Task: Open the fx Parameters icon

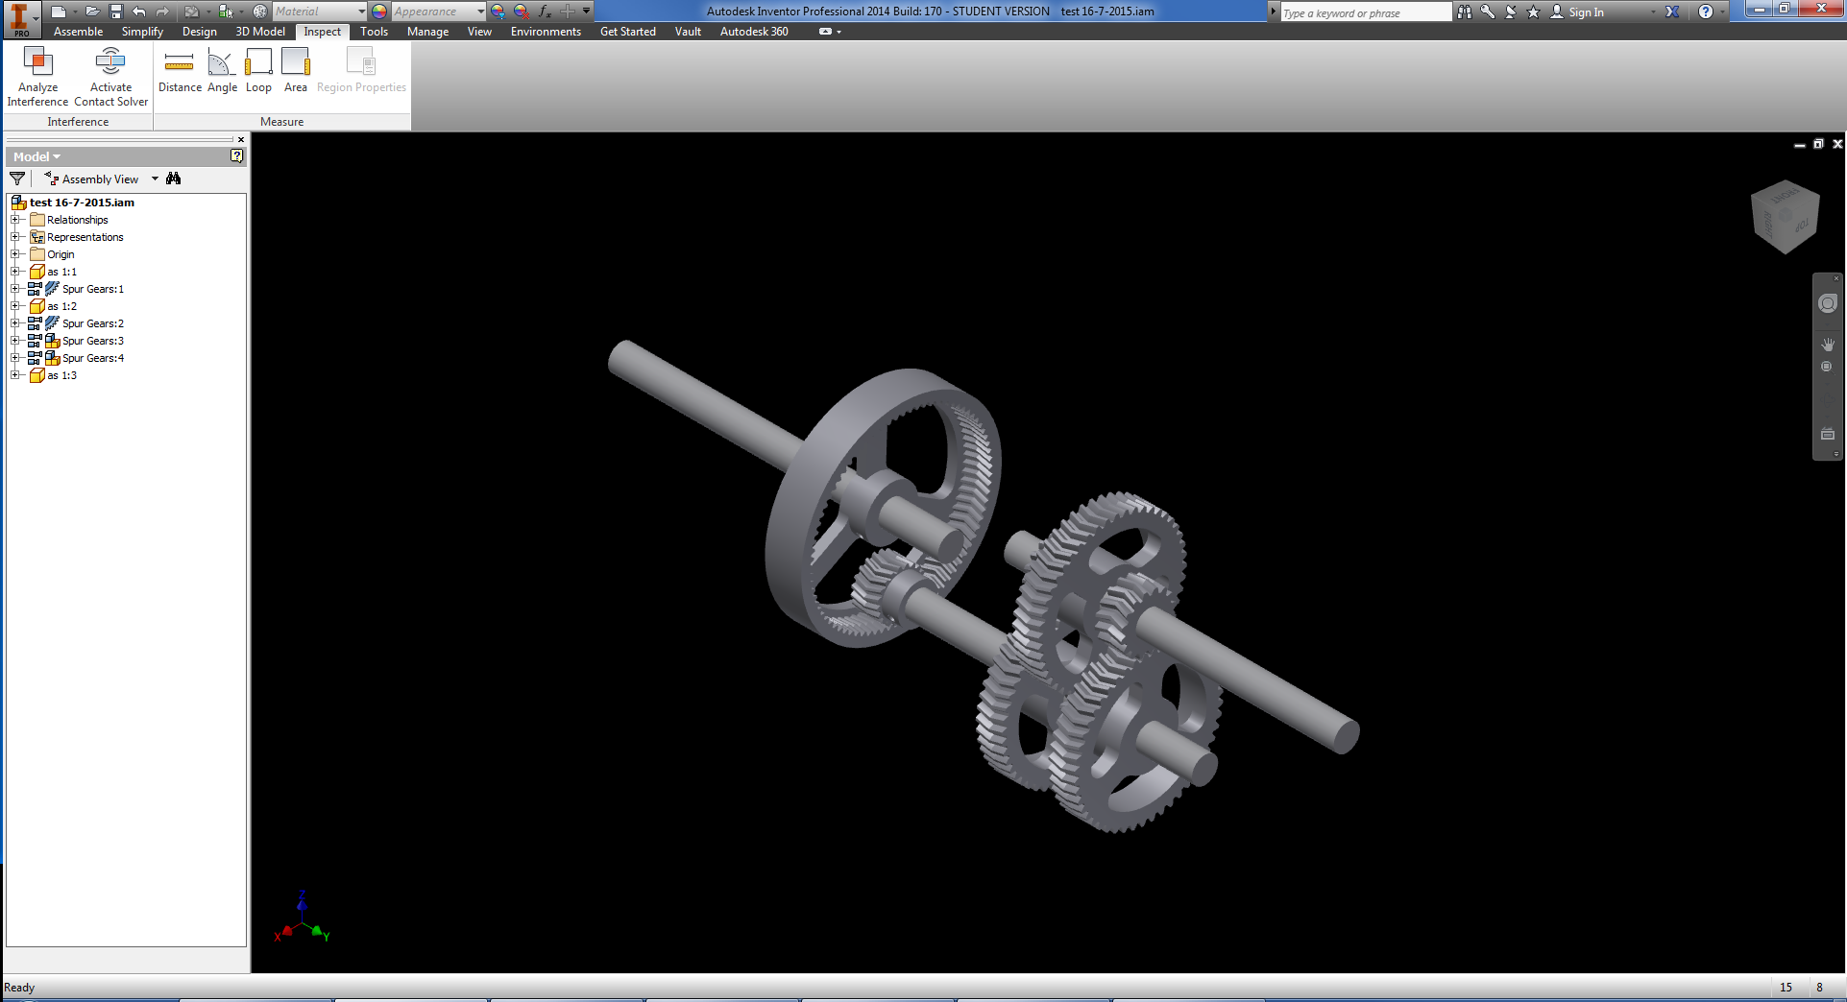Action: point(545,12)
